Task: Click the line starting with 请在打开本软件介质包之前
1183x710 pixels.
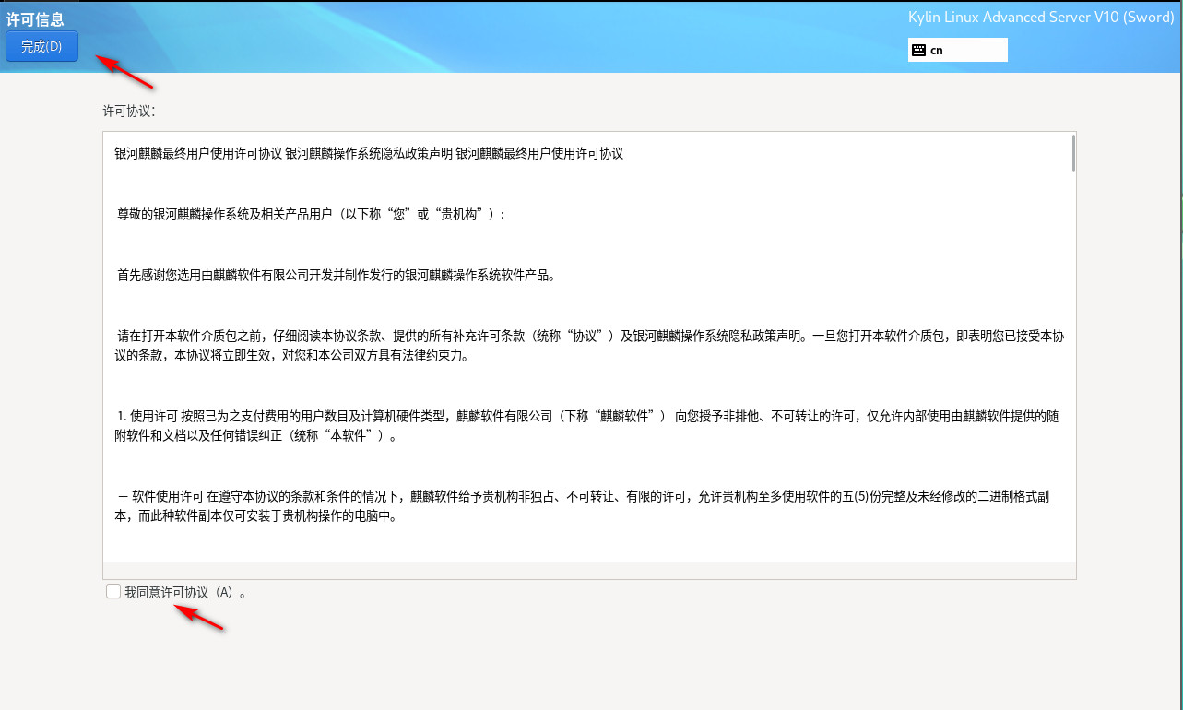Action: (590, 336)
